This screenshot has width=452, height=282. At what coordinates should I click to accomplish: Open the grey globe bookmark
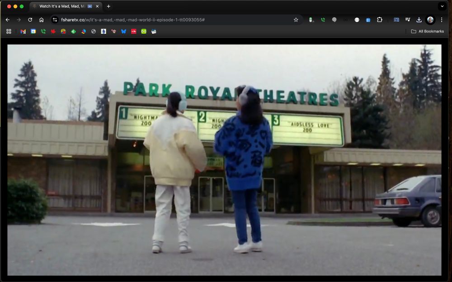pos(94,32)
